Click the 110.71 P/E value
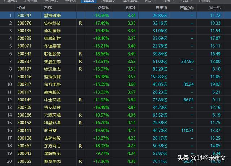Image resolution: width=231 pixels, height=166 pixels. (187, 131)
